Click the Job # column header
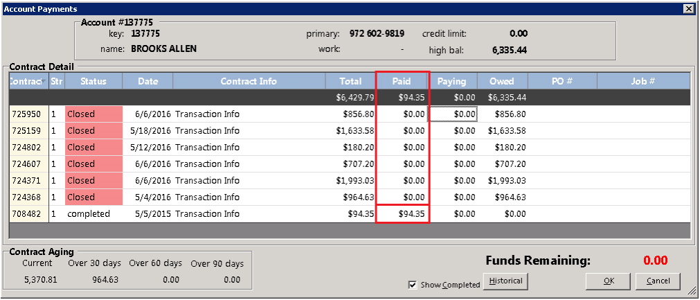700x300 pixels. click(x=643, y=81)
